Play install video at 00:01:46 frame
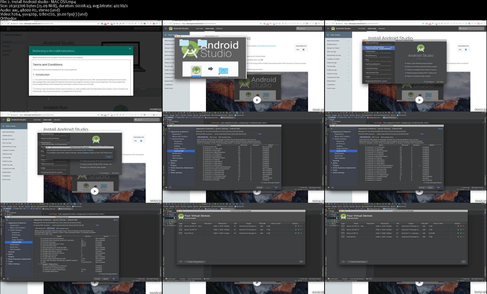Image resolution: width=487 pixels, height=294 pixels. [257, 100]
